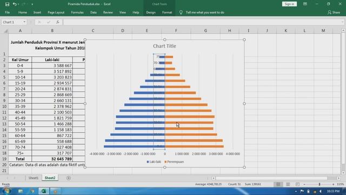This screenshot has height=195, width=346.
Task: Click the Undo arrow icon
Action: pos(15,4)
